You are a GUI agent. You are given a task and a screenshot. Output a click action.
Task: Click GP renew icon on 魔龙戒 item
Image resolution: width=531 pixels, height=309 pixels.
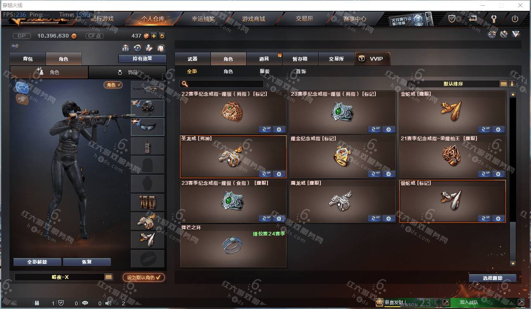pos(374,219)
